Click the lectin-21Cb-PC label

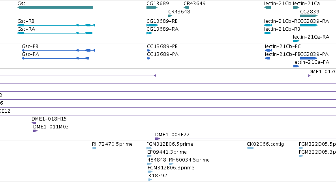(x=283, y=46)
